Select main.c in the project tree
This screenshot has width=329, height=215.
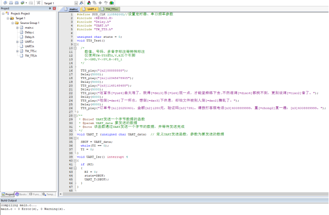coord(29,28)
